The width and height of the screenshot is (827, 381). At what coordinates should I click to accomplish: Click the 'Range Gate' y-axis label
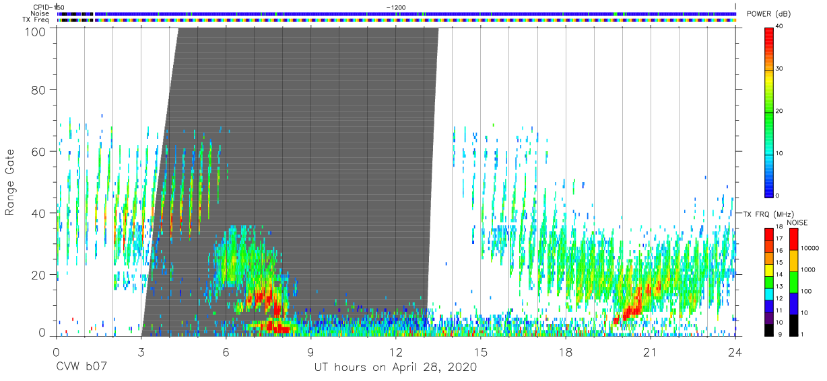10,182
